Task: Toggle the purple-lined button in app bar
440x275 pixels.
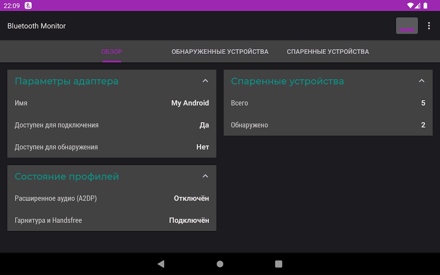Action: [x=407, y=26]
